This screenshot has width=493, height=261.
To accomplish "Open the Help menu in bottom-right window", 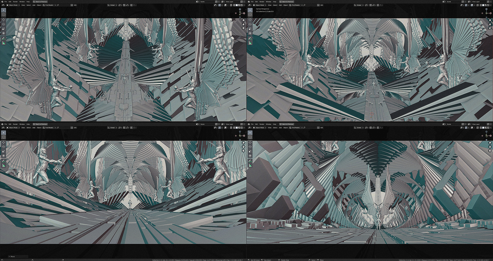I will click(274, 124).
